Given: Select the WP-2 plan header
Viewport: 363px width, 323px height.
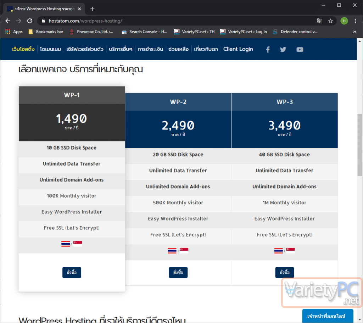Looking at the screenshot, I should (178, 102).
